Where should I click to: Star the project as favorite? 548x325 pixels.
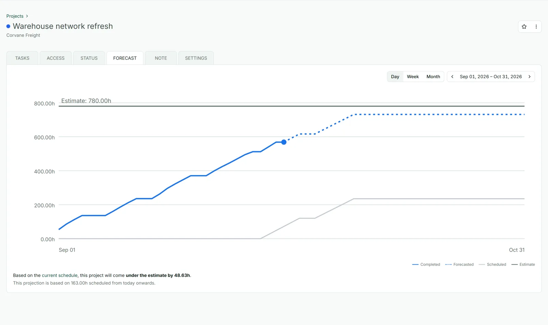click(x=524, y=26)
